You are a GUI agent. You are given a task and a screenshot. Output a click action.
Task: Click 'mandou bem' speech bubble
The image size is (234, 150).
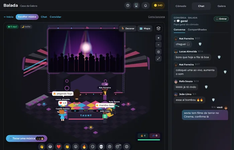tap(105, 105)
